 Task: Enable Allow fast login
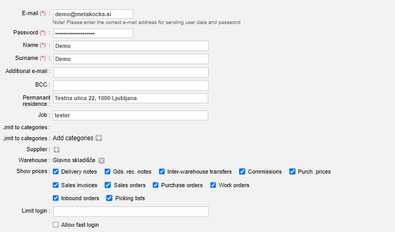[x=55, y=225]
